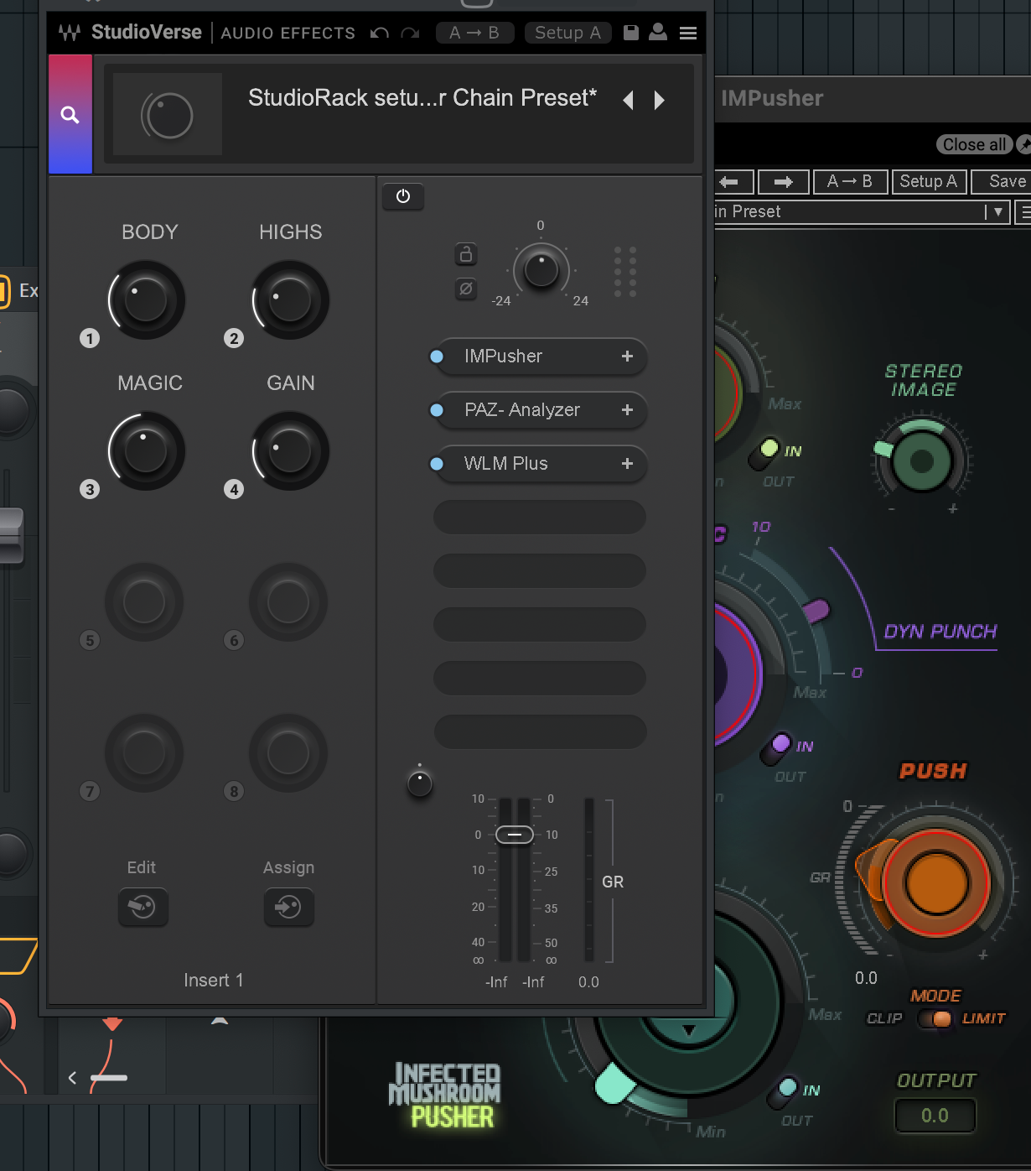Toggle the rack power button
Image resolution: width=1031 pixels, height=1171 pixels.
(x=403, y=196)
